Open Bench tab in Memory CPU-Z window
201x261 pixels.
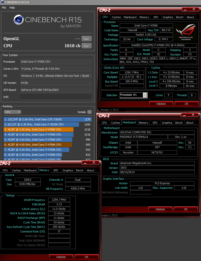coord(80,170)
